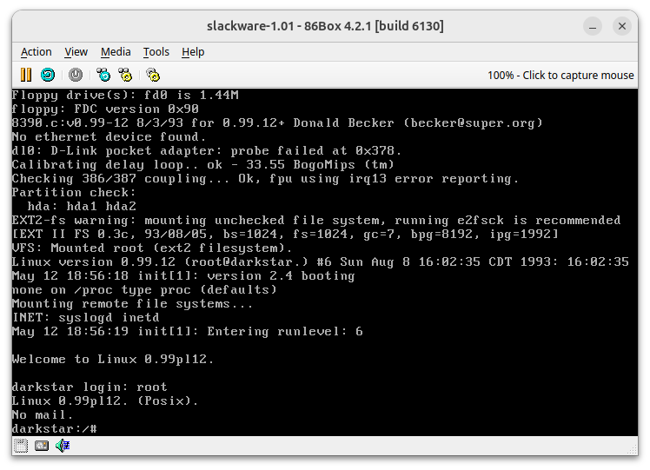Screen dimensions: 650x470
Task: Click the 'No ethernet device found.' line
Action: 109,136
